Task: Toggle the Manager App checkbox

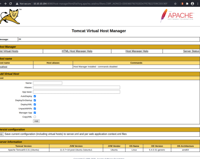Action: pos(35,113)
